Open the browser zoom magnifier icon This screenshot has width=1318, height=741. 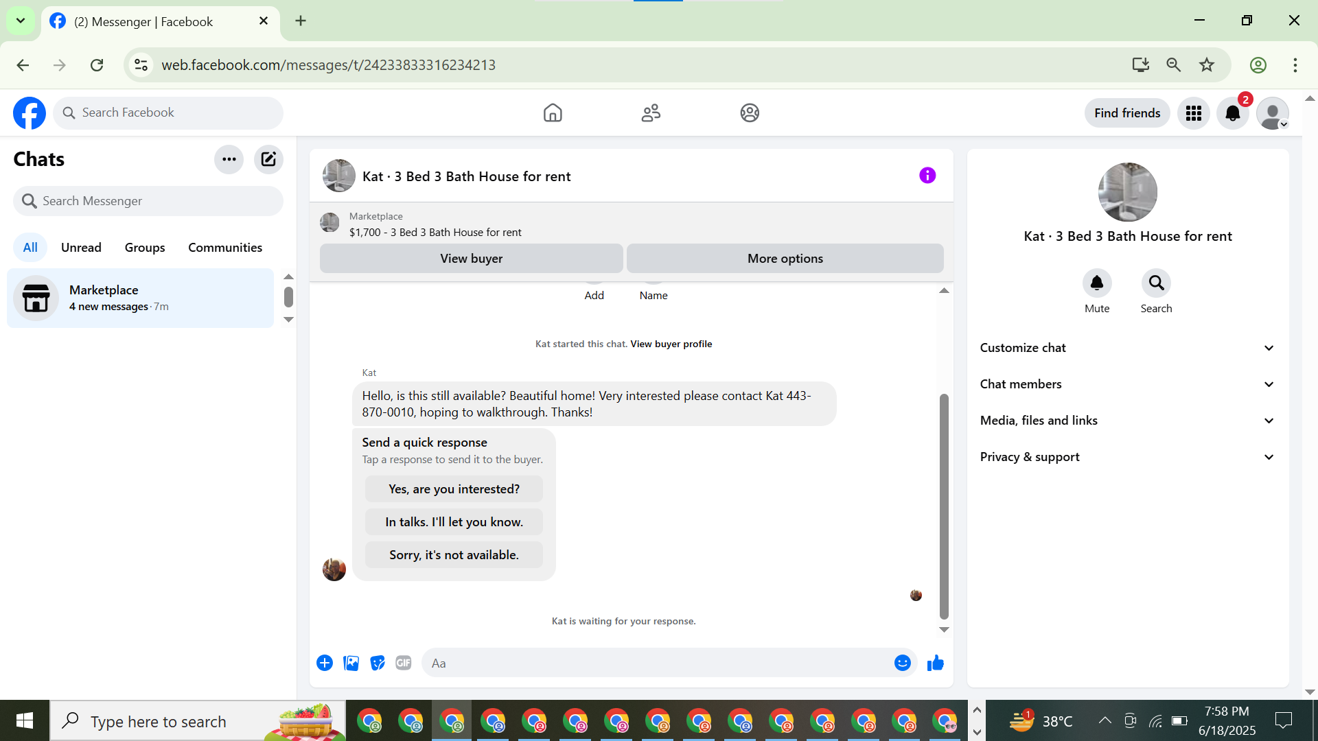point(1174,65)
